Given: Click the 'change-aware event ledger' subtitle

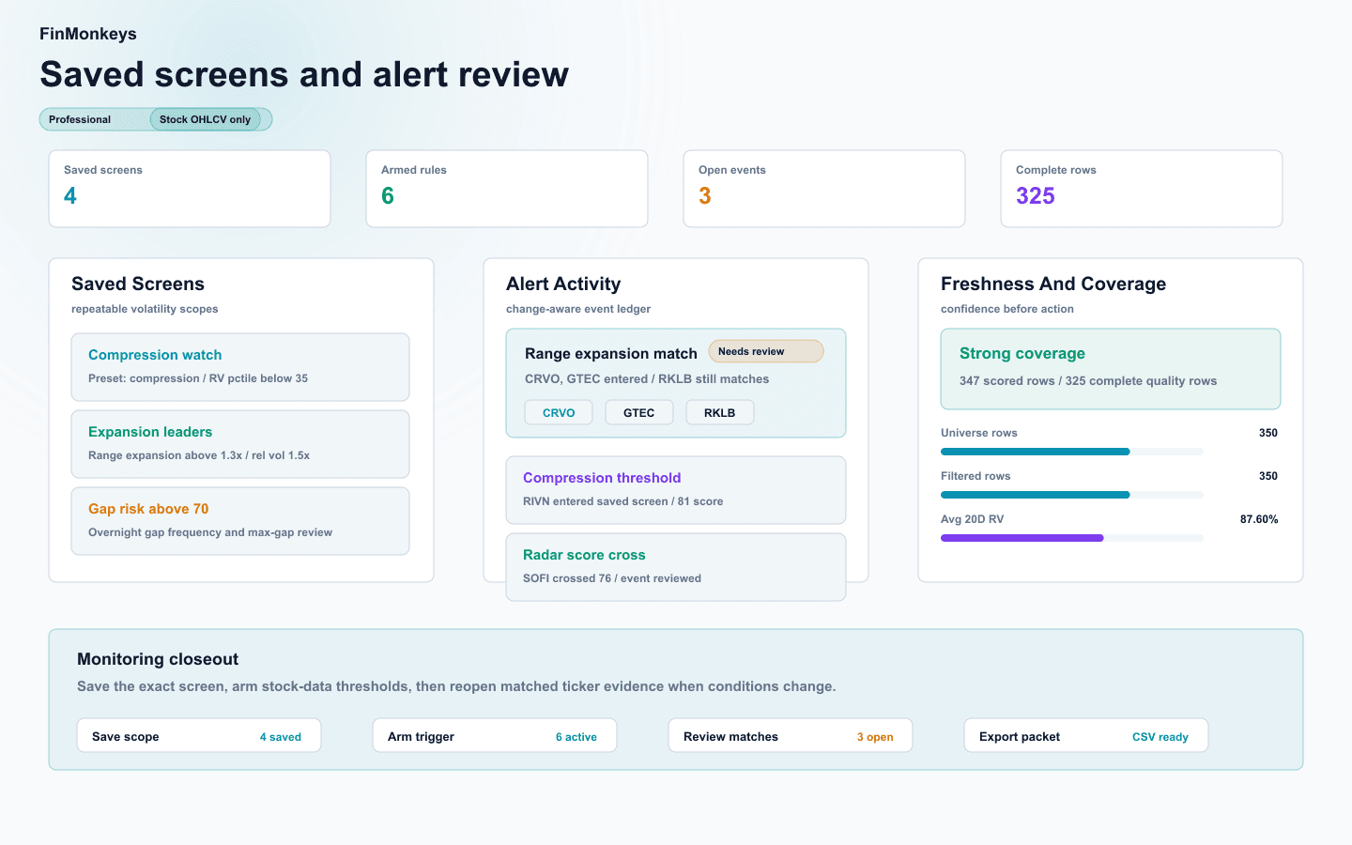Looking at the screenshot, I should pos(578,309).
